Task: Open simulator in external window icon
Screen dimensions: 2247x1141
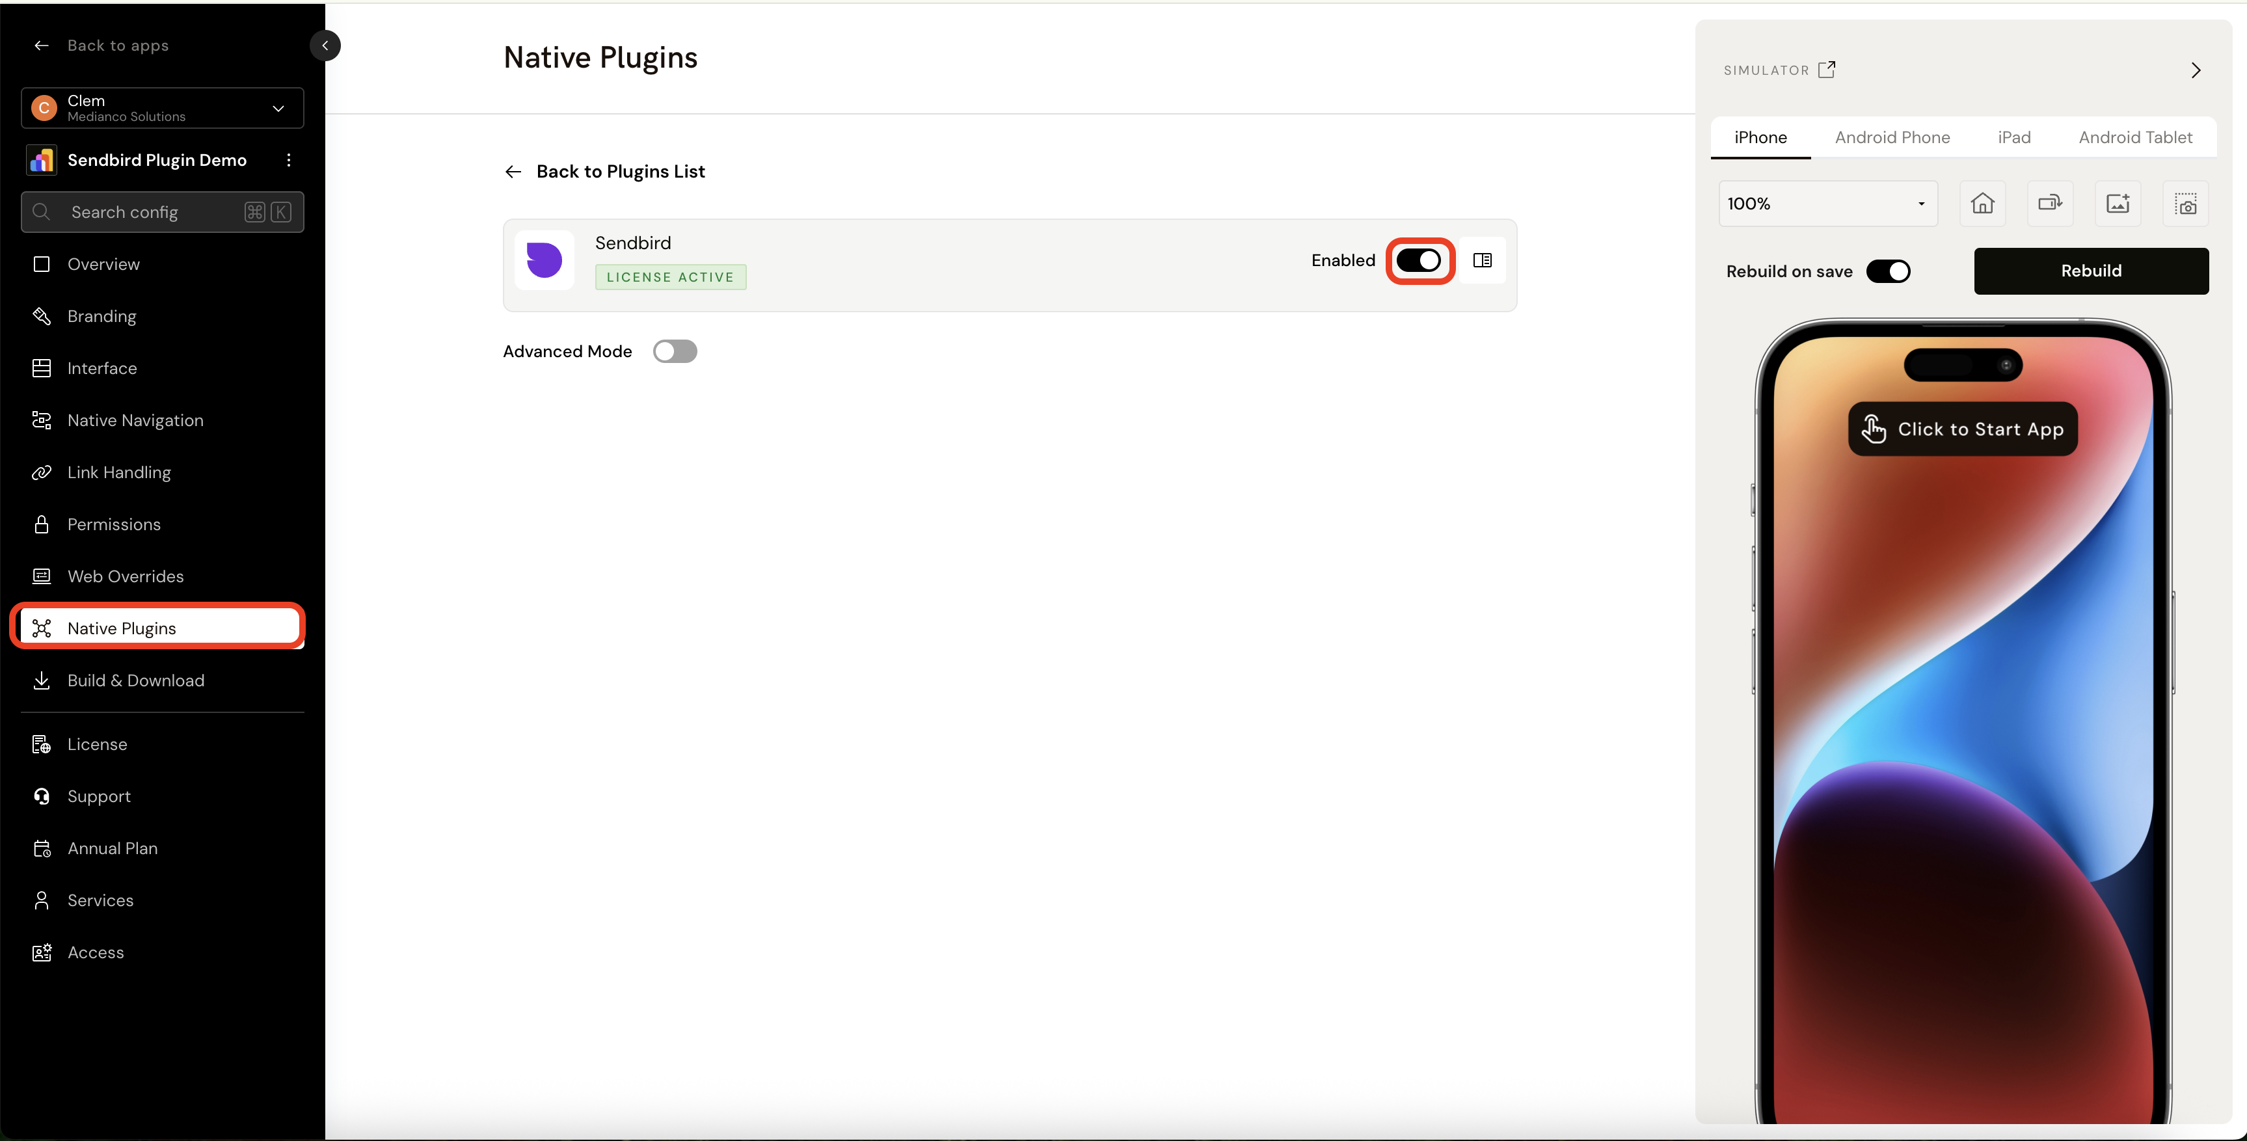Action: coord(1827,70)
